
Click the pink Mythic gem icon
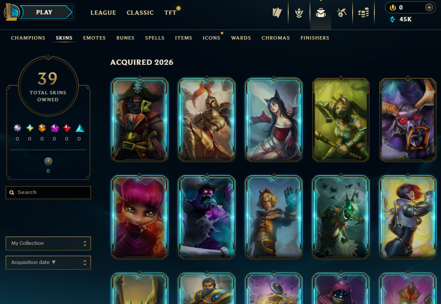tap(54, 128)
